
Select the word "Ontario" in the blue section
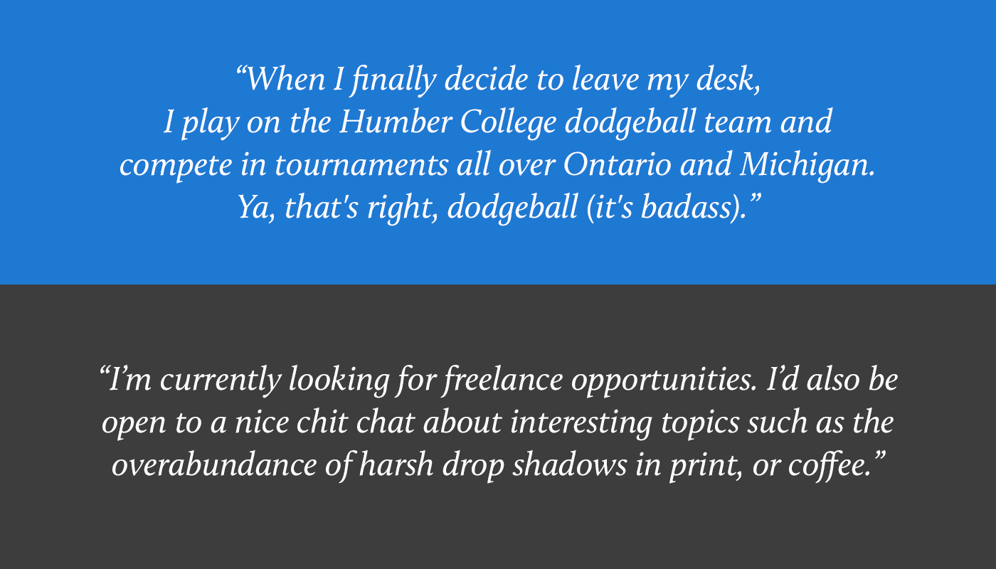pyautogui.click(x=617, y=166)
